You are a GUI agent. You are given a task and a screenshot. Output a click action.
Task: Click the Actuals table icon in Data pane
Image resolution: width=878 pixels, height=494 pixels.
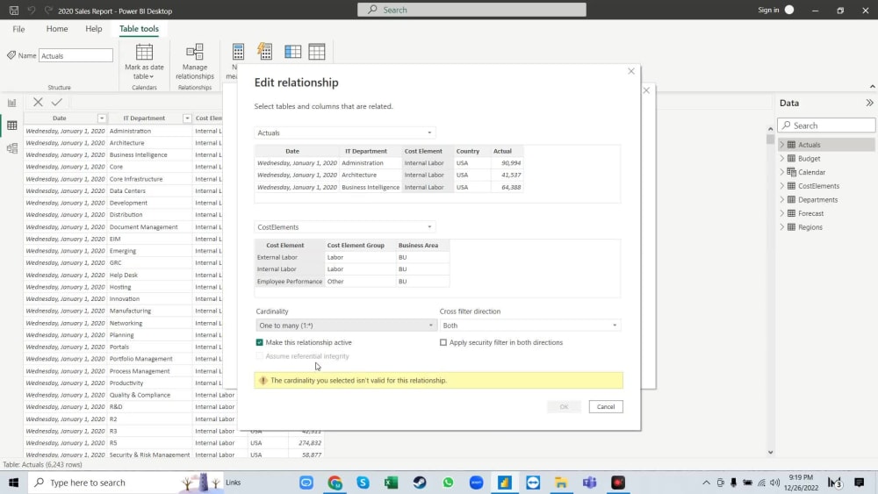coord(791,145)
